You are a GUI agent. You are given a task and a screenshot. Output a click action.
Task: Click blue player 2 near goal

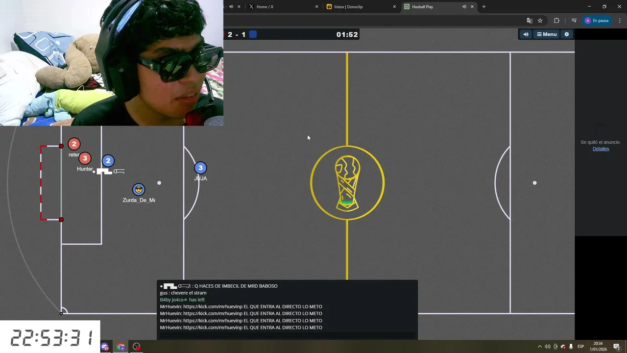(x=108, y=161)
